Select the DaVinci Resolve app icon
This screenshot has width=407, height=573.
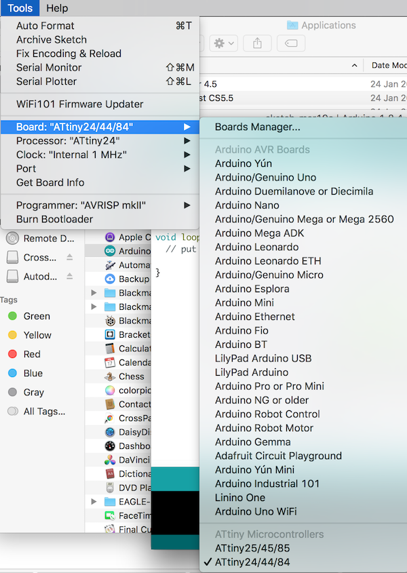click(110, 460)
